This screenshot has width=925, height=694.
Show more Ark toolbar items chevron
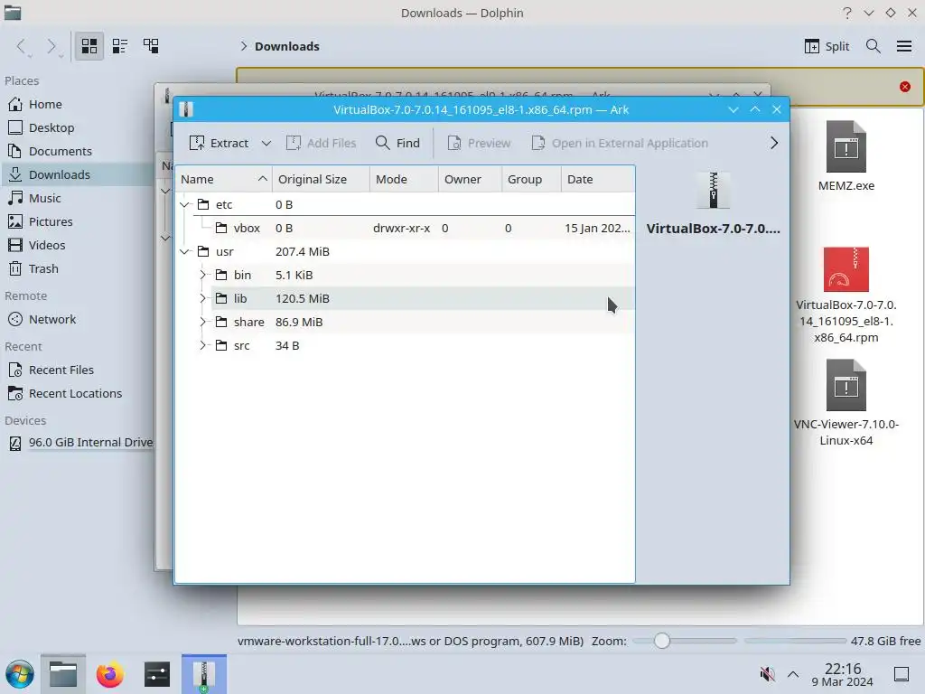point(774,143)
